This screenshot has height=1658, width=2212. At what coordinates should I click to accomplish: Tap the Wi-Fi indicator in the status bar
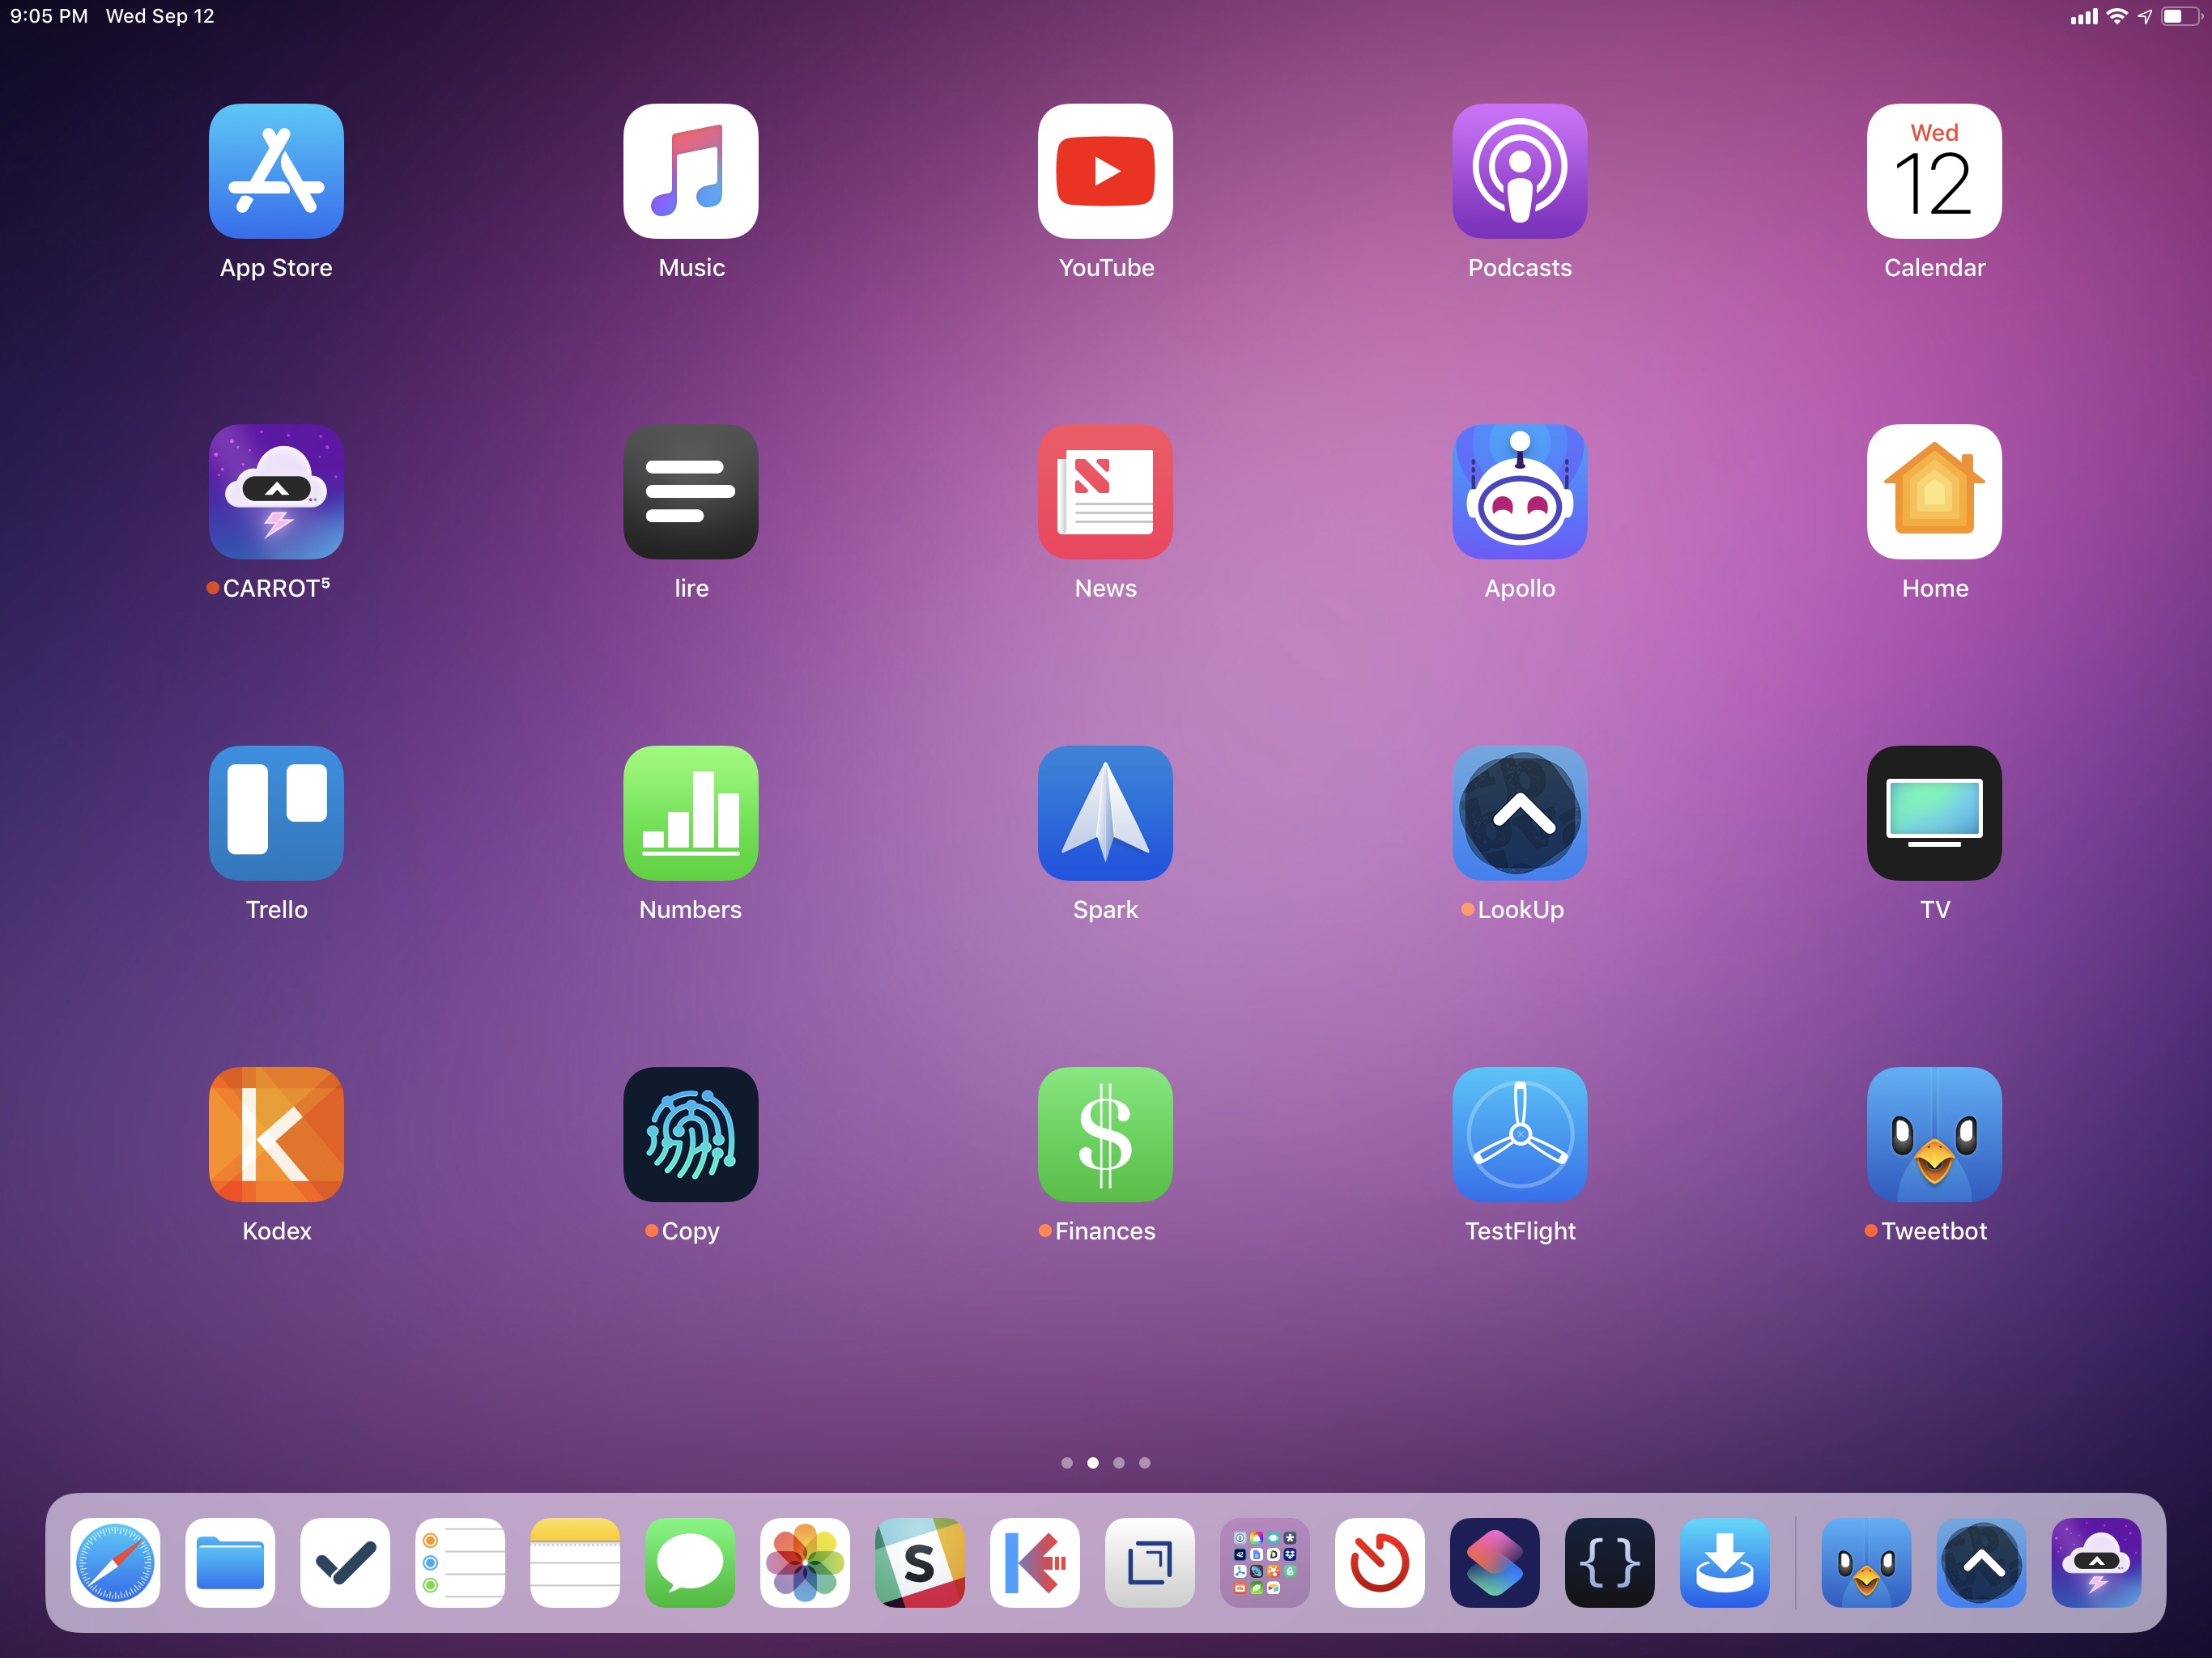(x=2117, y=16)
